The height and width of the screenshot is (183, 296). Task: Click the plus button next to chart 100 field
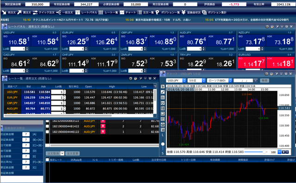283,152
